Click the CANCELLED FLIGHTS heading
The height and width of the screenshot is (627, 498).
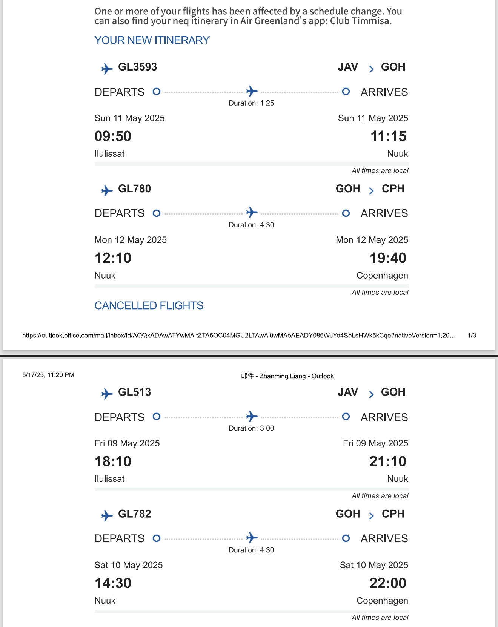point(149,305)
